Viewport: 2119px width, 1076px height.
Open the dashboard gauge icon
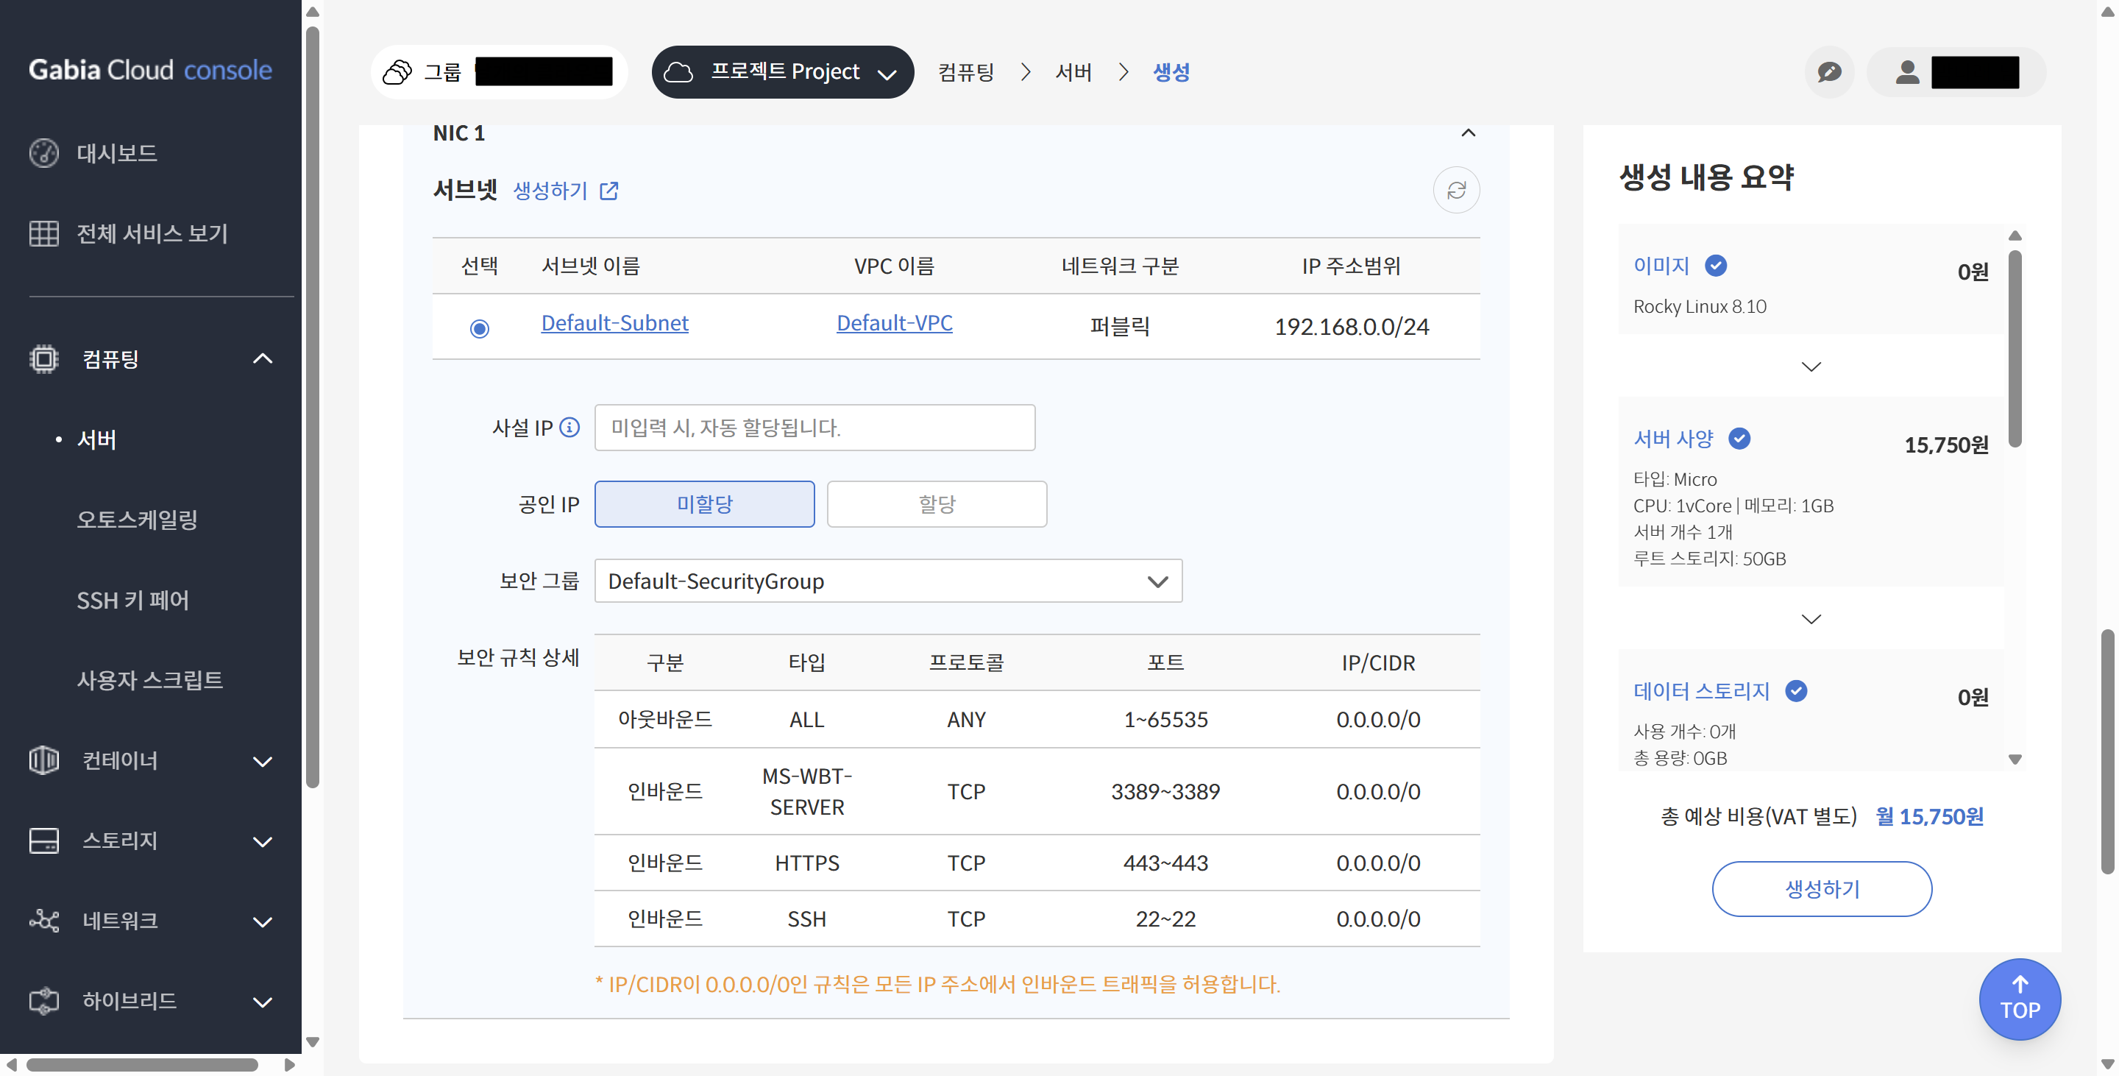tap(43, 153)
